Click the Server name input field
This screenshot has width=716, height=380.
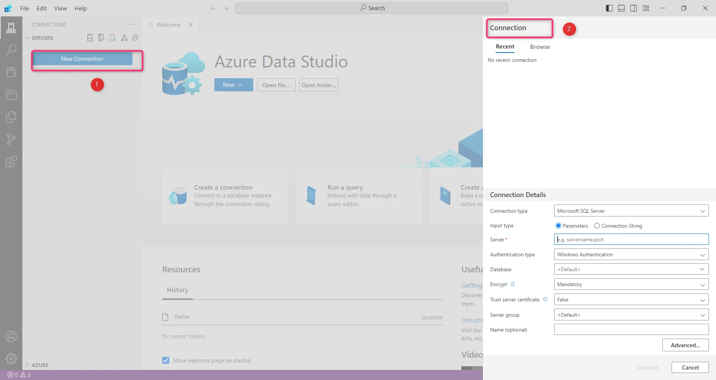(x=631, y=239)
